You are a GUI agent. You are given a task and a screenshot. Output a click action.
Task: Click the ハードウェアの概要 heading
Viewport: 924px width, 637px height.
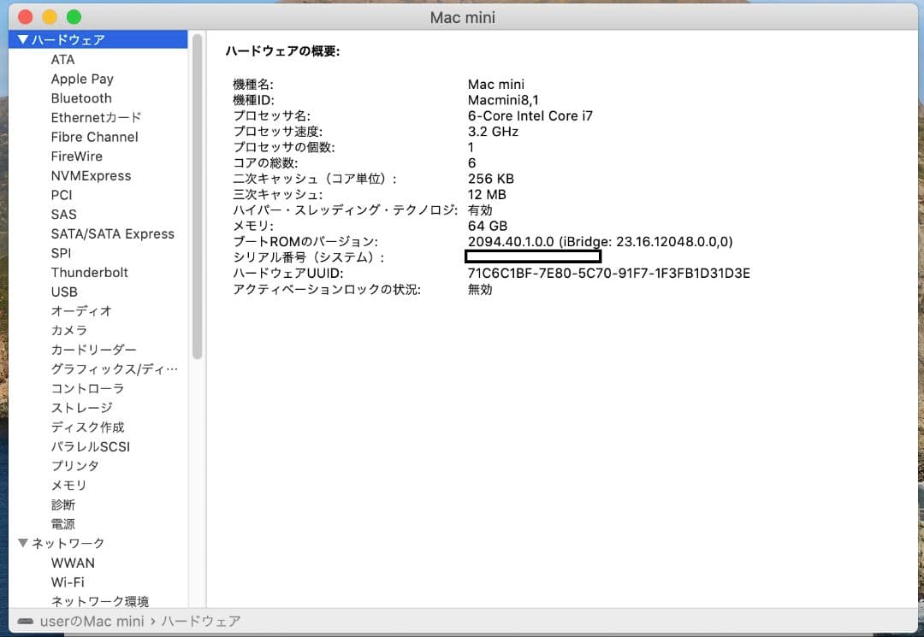click(x=283, y=51)
